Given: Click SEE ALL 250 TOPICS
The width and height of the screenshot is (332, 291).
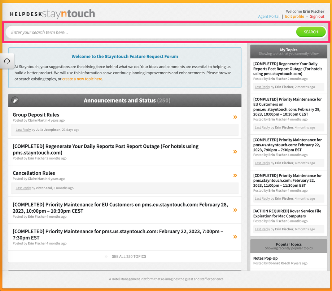Looking at the screenshot, I should (129, 256).
